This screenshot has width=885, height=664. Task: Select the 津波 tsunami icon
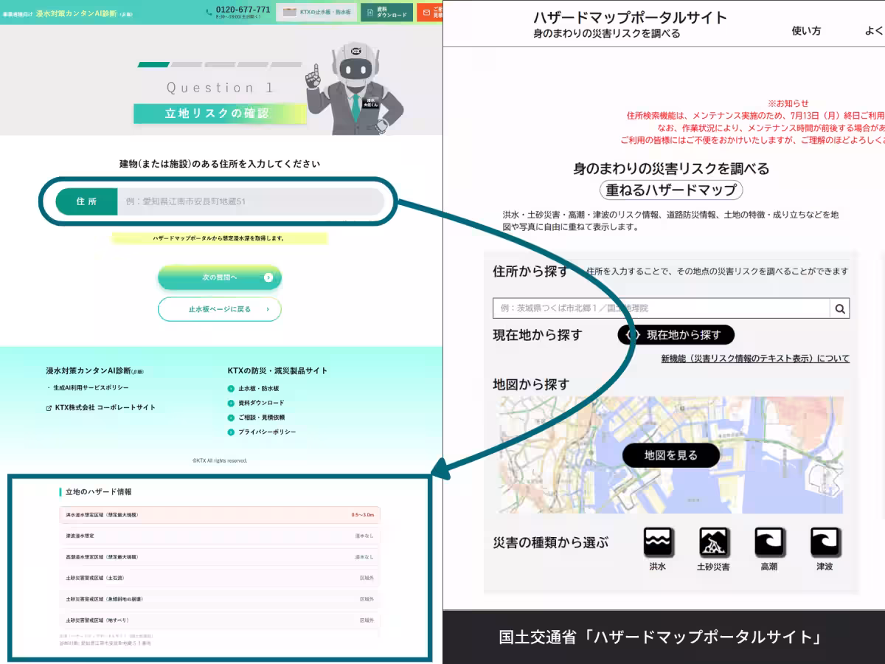click(825, 543)
